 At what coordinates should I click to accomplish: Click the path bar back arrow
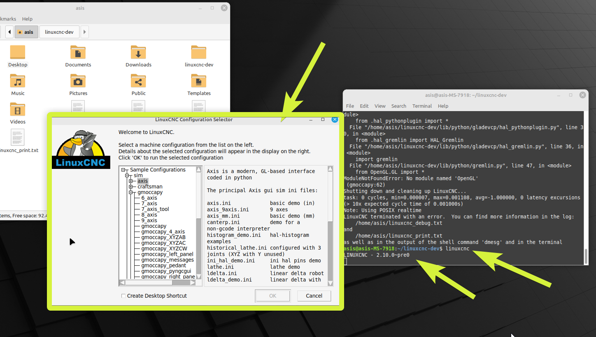[x=9, y=32]
